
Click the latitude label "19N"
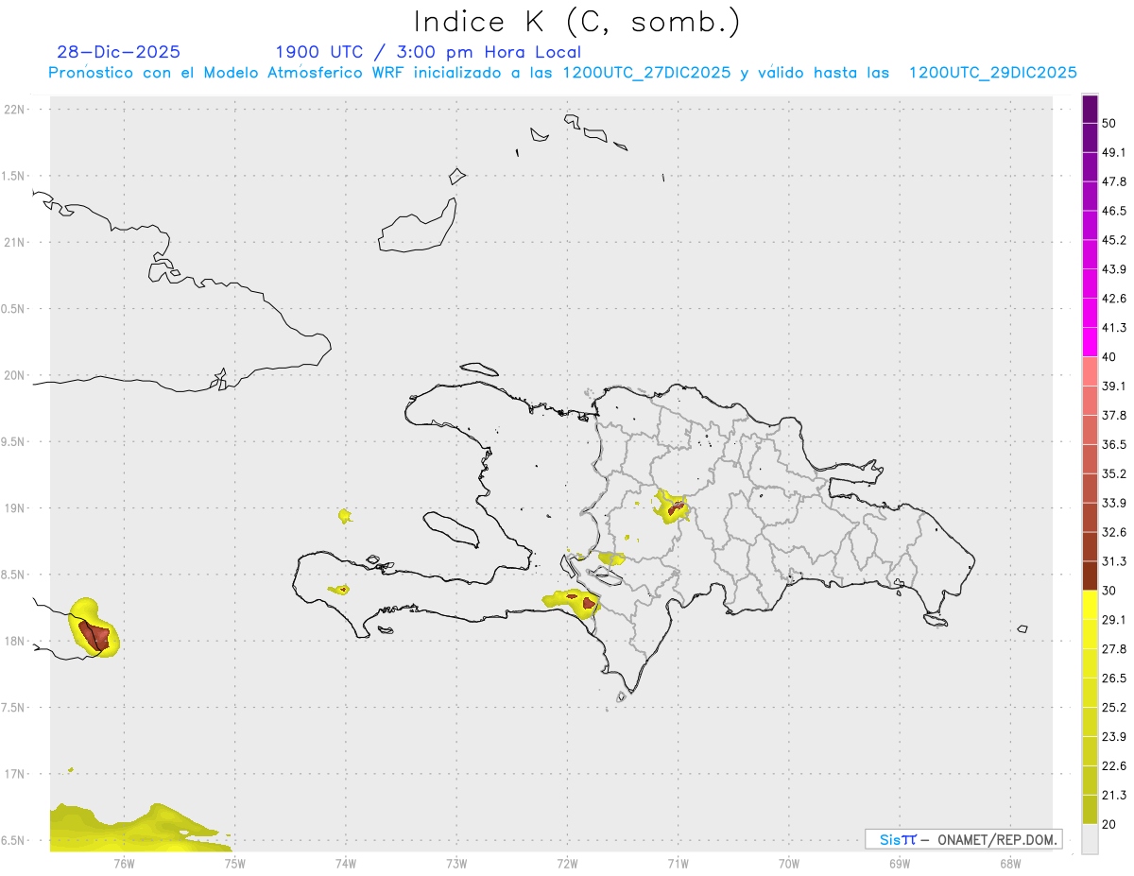[x=16, y=507]
